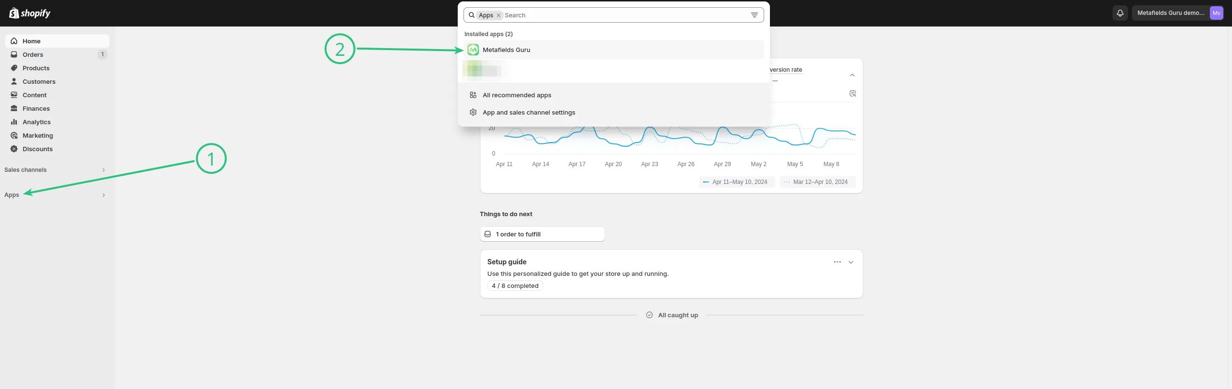Click the Setup guide heading
The image size is (1232, 389).
pyautogui.click(x=507, y=262)
